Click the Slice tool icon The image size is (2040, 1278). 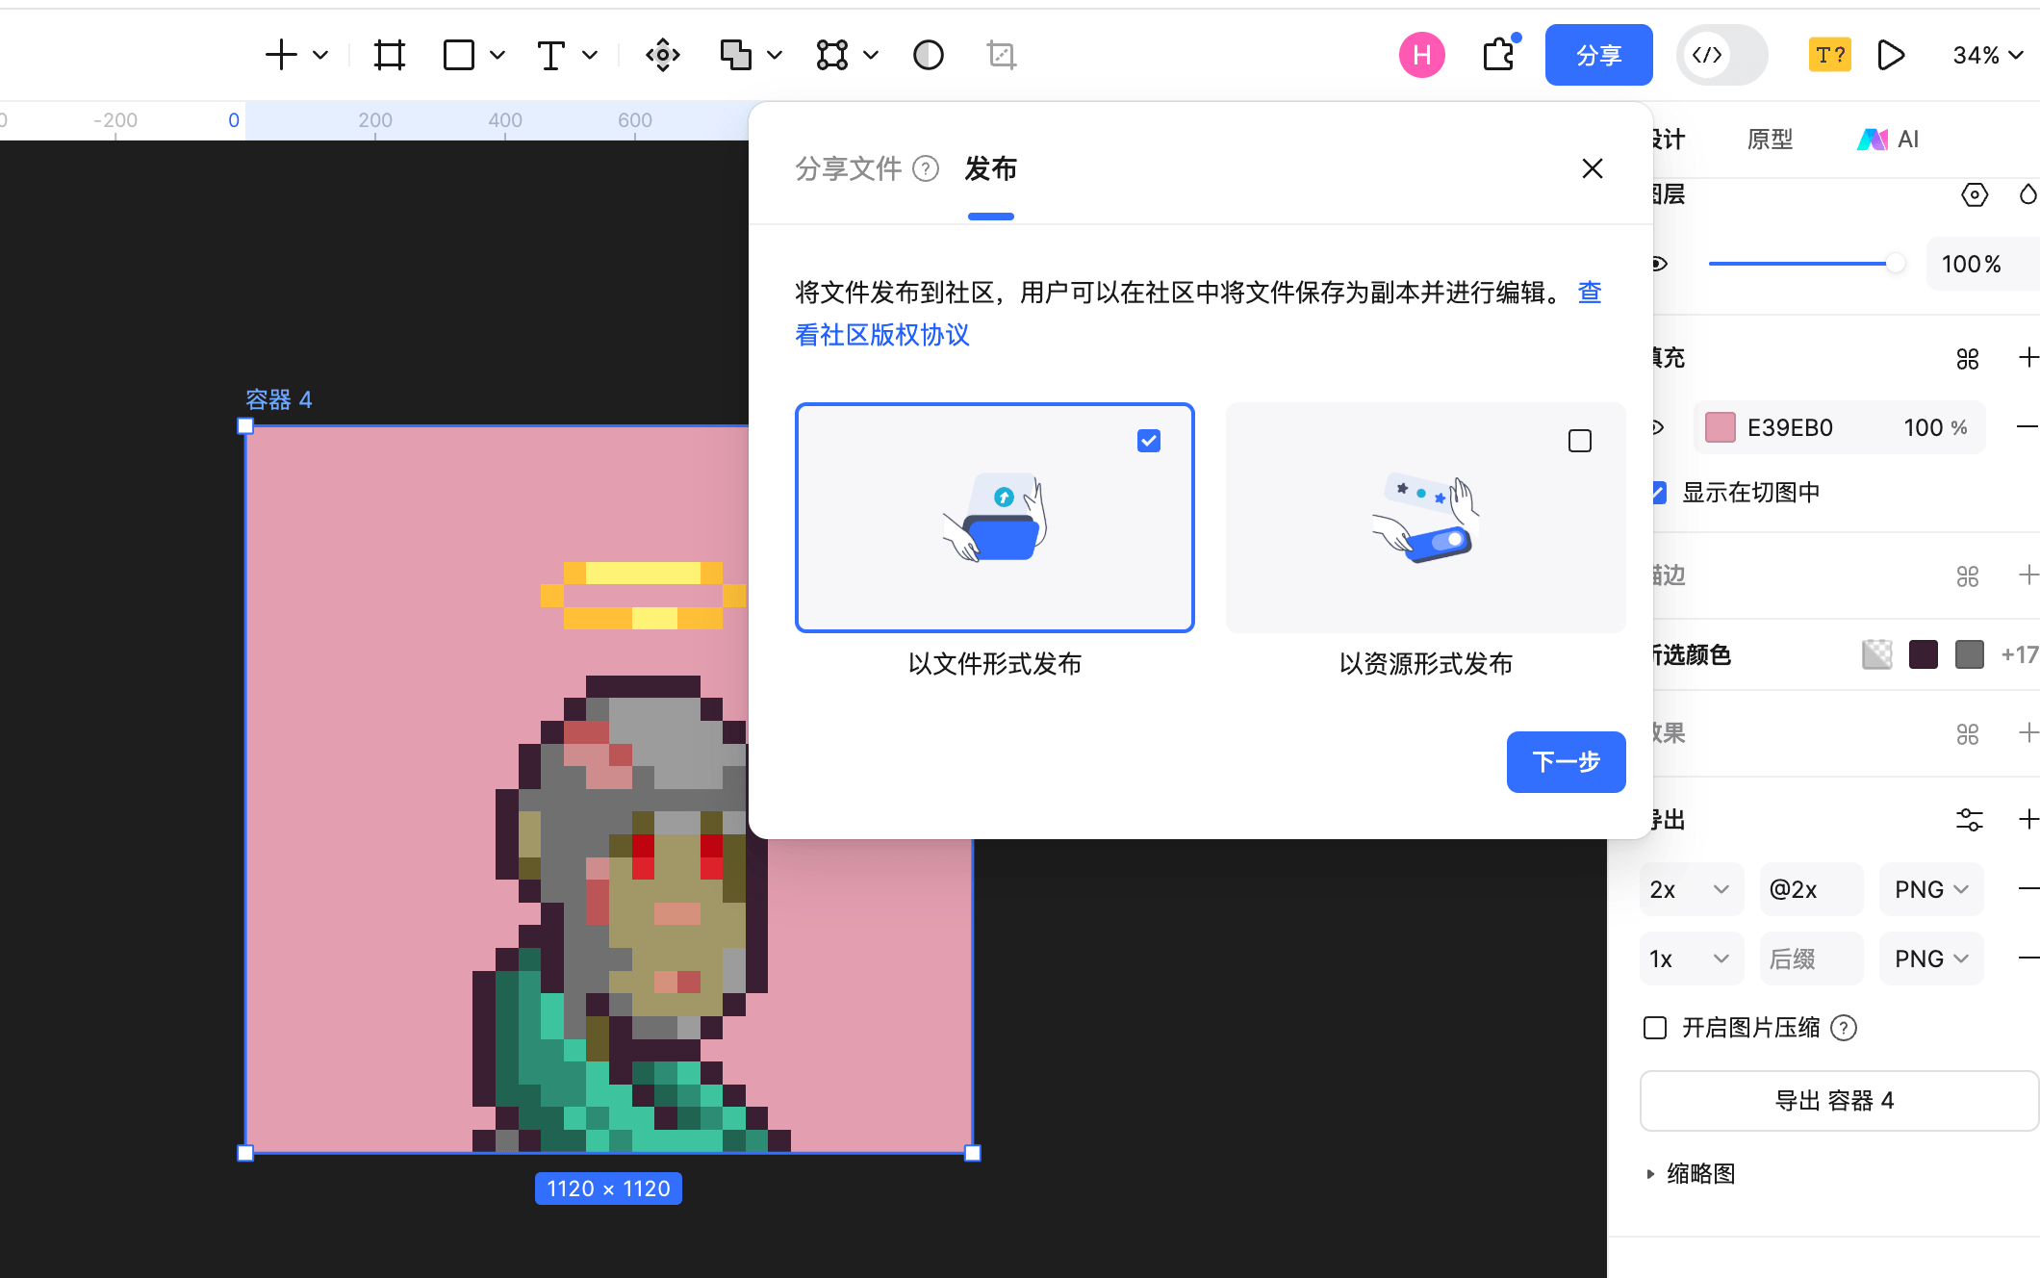(1002, 55)
